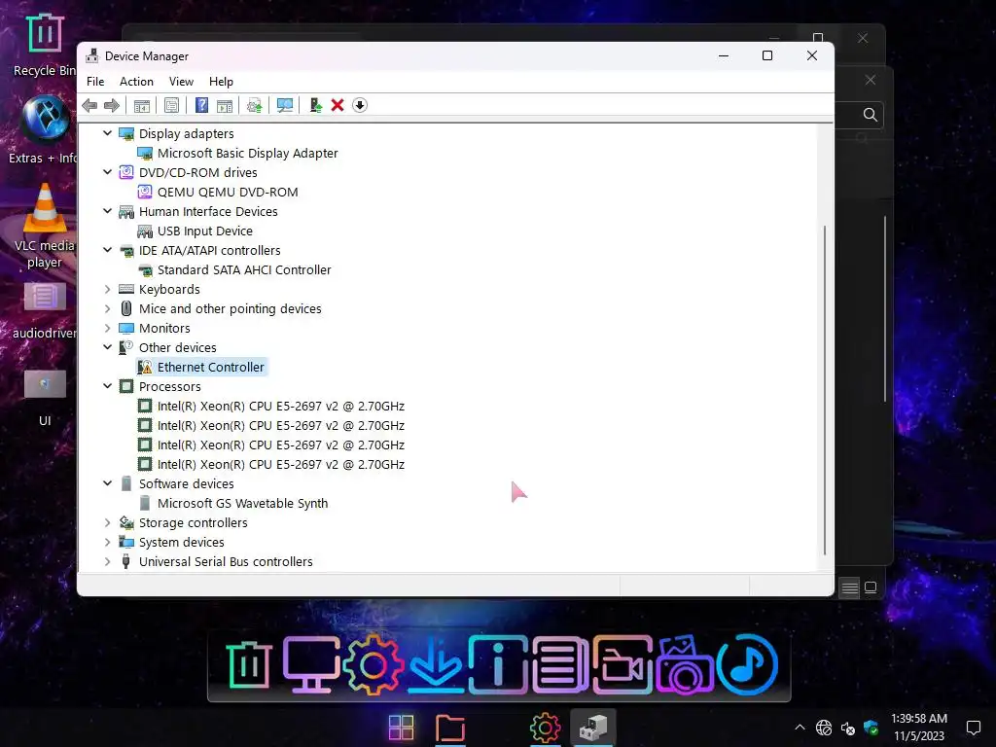The height and width of the screenshot is (747, 996).
Task: Click the Device Manager vertical scrollbar
Action: click(825, 390)
